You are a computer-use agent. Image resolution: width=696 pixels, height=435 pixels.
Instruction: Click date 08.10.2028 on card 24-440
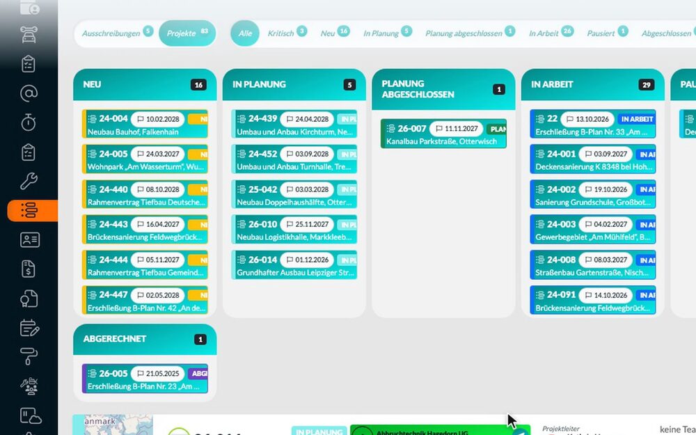click(158, 189)
